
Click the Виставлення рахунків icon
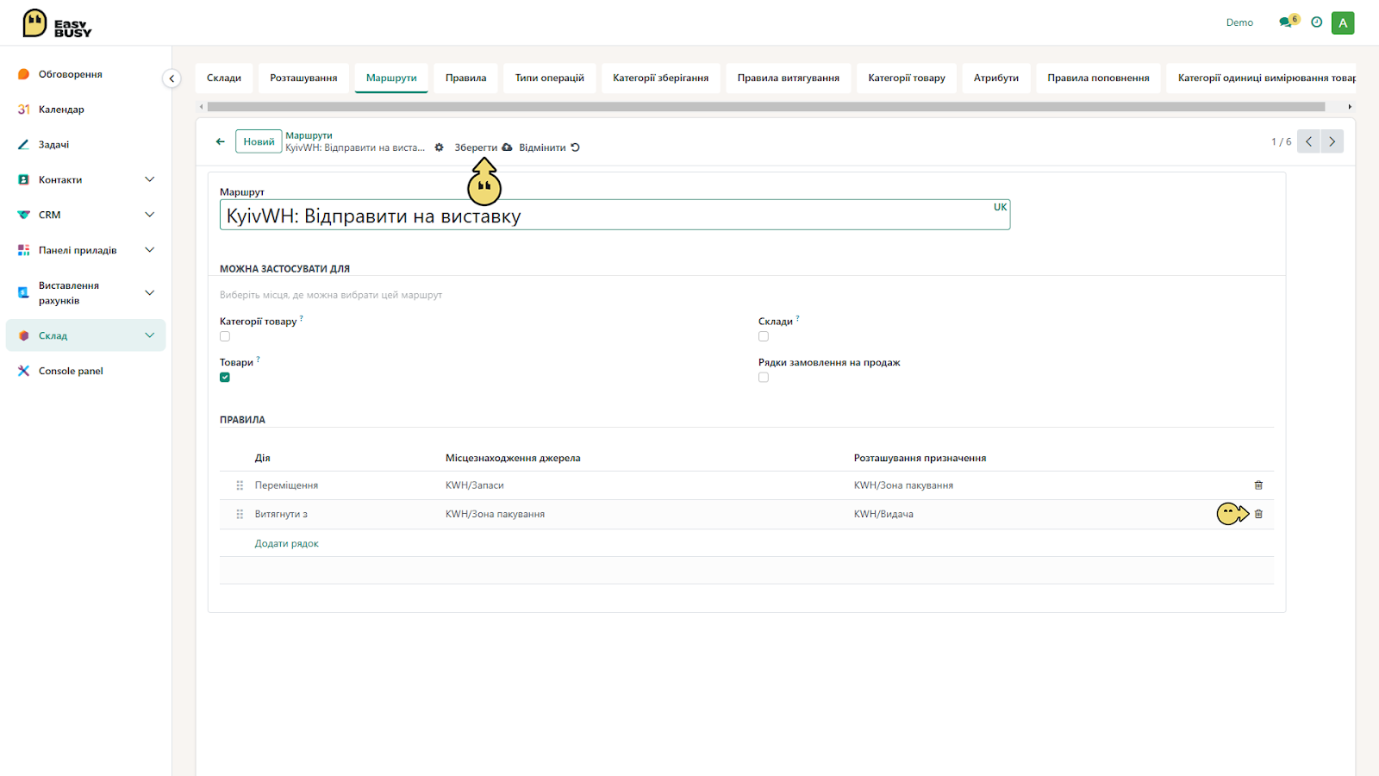[x=24, y=293]
